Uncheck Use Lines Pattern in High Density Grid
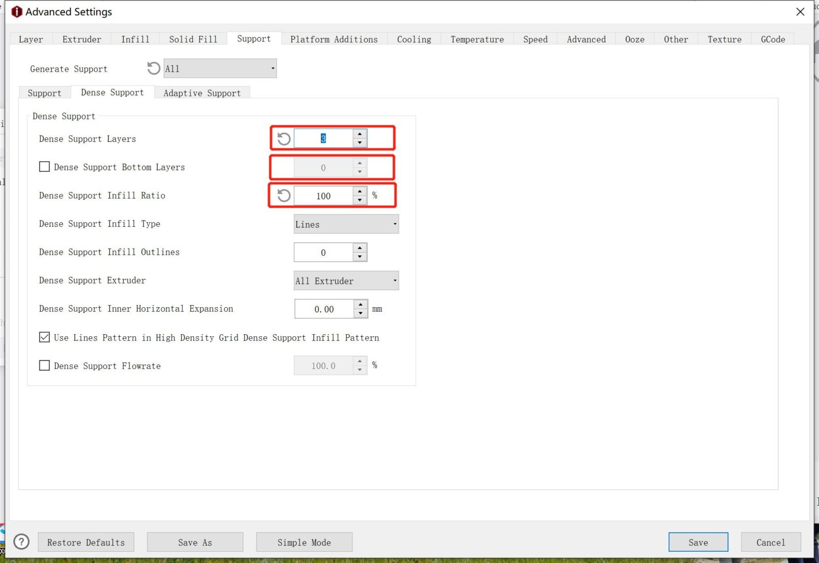This screenshot has width=819, height=563. click(x=45, y=337)
